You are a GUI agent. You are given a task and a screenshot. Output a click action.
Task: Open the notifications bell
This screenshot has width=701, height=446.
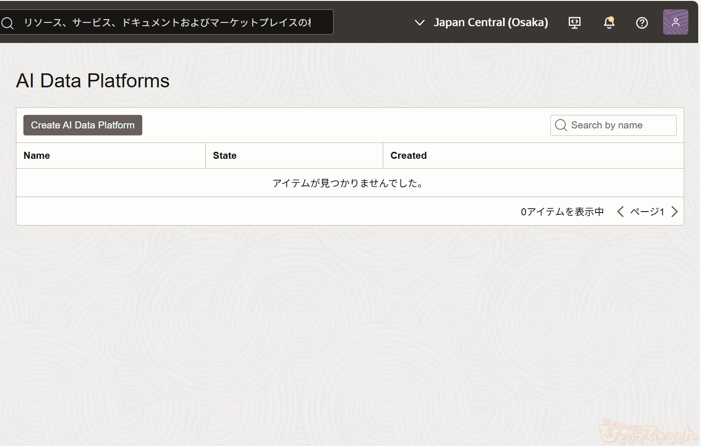pos(609,22)
